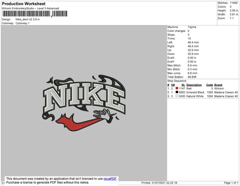Click the Color changes value 2
The image size is (240, 186).
click(188, 31)
